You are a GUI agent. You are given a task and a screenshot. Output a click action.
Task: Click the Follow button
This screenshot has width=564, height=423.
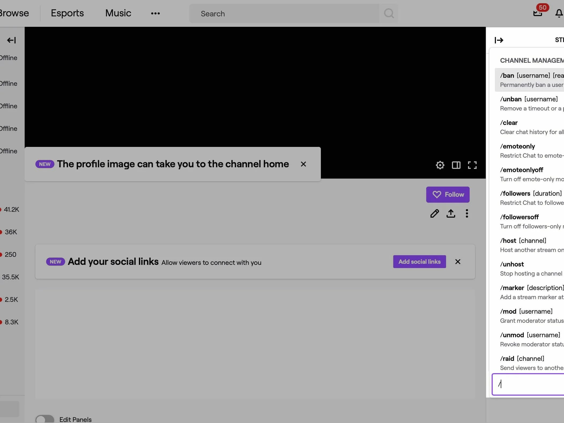tap(448, 195)
